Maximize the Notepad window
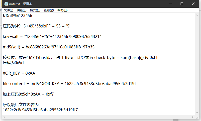The height and width of the screenshot is (121, 201). pyautogui.click(x=182, y=4)
